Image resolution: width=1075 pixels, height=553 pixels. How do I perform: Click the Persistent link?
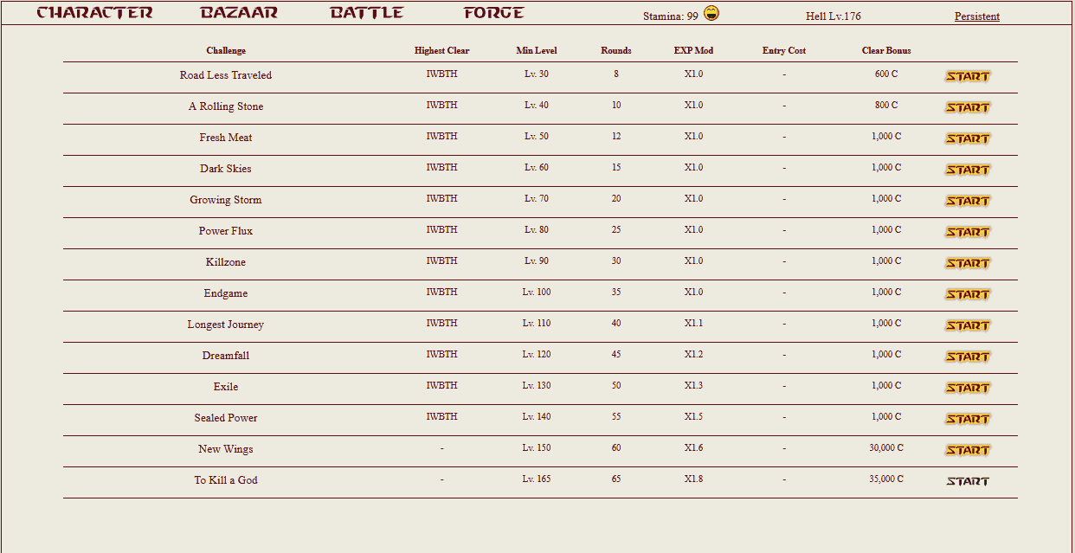pyautogui.click(x=976, y=16)
